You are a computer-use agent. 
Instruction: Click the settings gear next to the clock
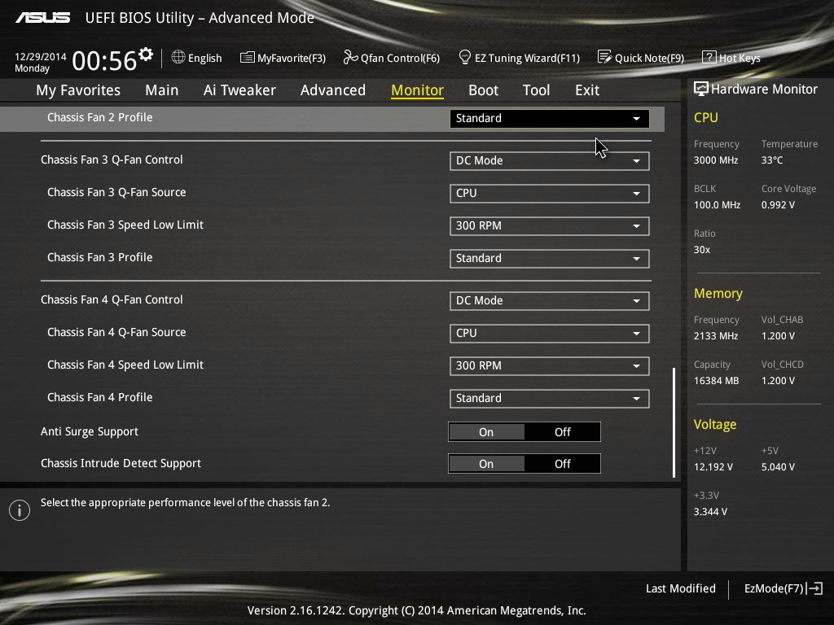point(146,55)
